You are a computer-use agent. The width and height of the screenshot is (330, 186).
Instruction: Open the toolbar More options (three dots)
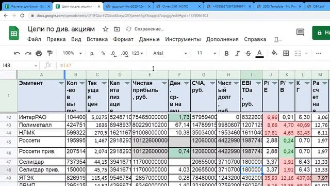(319, 53)
